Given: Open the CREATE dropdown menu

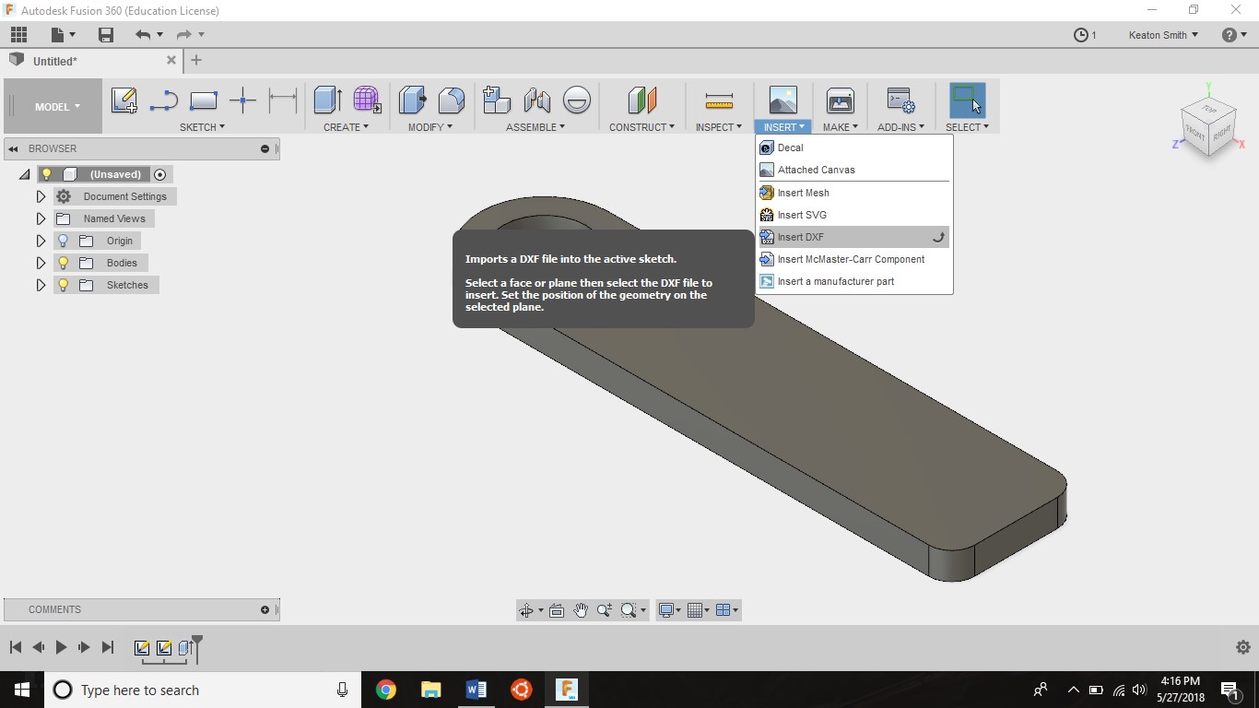Looking at the screenshot, I should 346,127.
